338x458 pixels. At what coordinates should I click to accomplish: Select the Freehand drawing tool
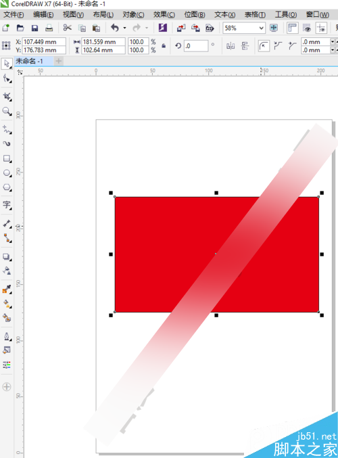[x=7, y=129]
